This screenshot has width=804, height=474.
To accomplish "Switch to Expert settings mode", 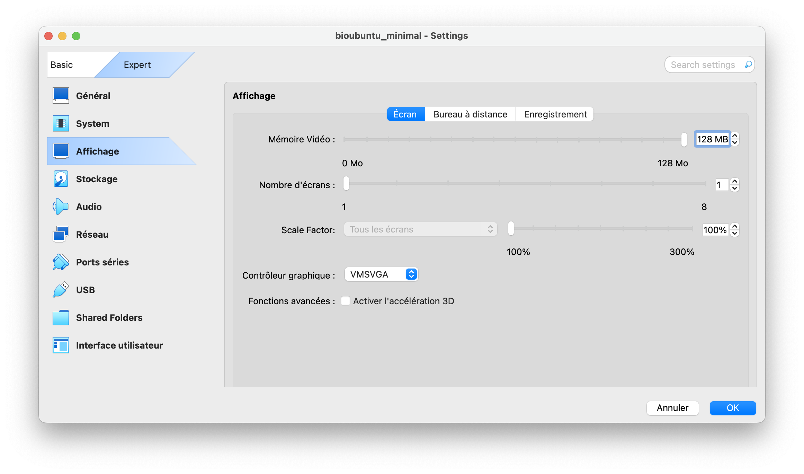I will point(137,65).
